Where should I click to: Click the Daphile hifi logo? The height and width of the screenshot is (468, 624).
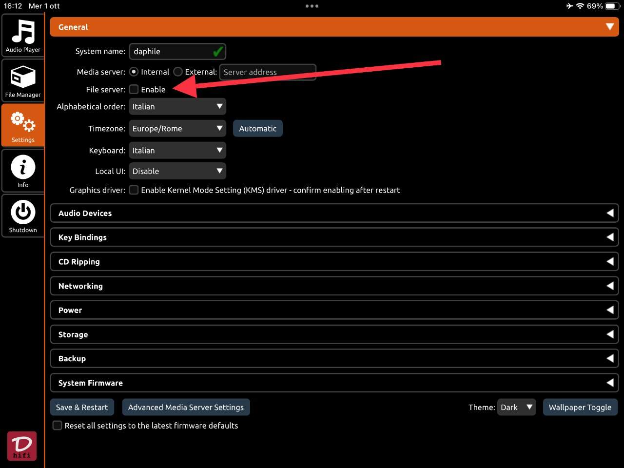click(22, 446)
